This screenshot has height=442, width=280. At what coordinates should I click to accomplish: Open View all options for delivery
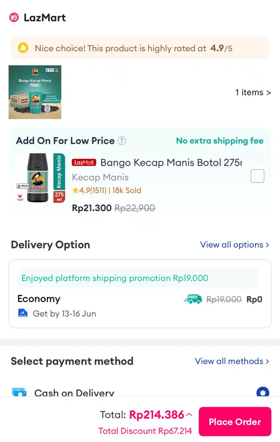tap(234, 245)
